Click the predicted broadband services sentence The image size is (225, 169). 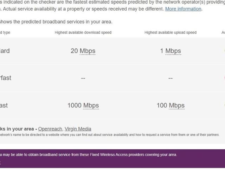(56, 22)
